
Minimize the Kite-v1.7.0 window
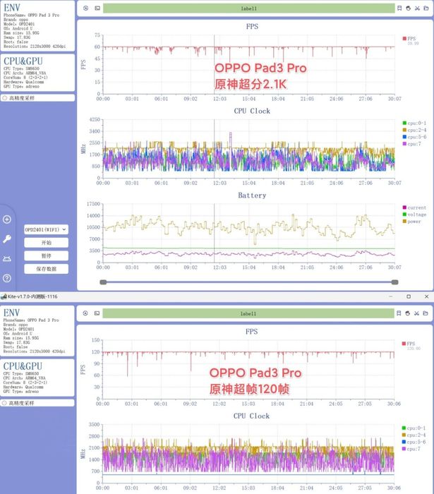[391, 296]
